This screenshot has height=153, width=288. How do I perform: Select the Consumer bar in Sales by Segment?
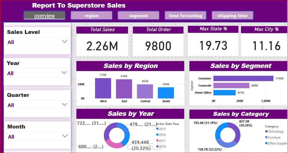coord(243,78)
